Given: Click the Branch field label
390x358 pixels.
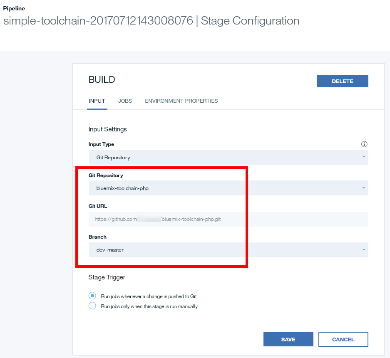Looking at the screenshot, I should [97, 237].
